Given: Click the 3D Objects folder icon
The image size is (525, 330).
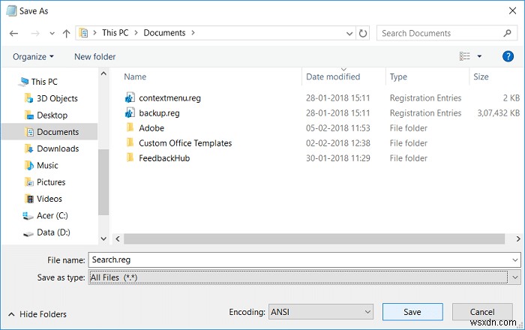Looking at the screenshot, I should pyautogui.click(x=28, y=98).
